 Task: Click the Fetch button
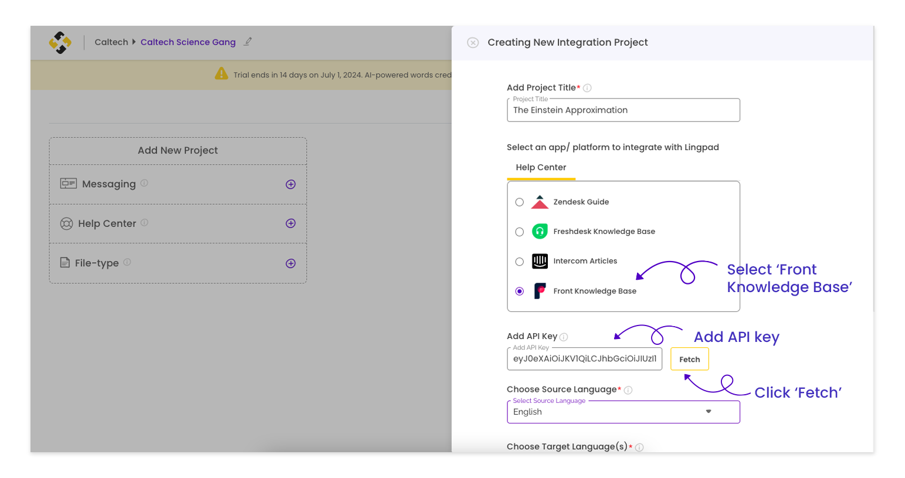[690, 359]
